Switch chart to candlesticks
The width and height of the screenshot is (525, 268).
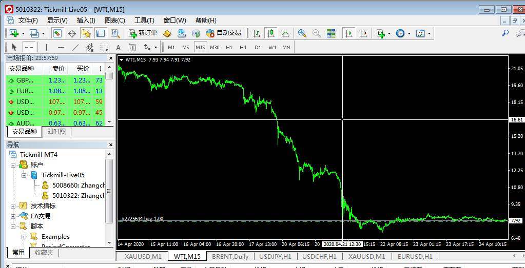click(x=271, y=33)
